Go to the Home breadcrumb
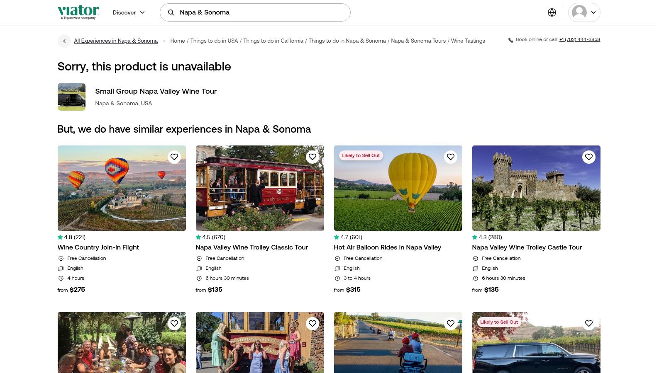 [x=178, y=41]
